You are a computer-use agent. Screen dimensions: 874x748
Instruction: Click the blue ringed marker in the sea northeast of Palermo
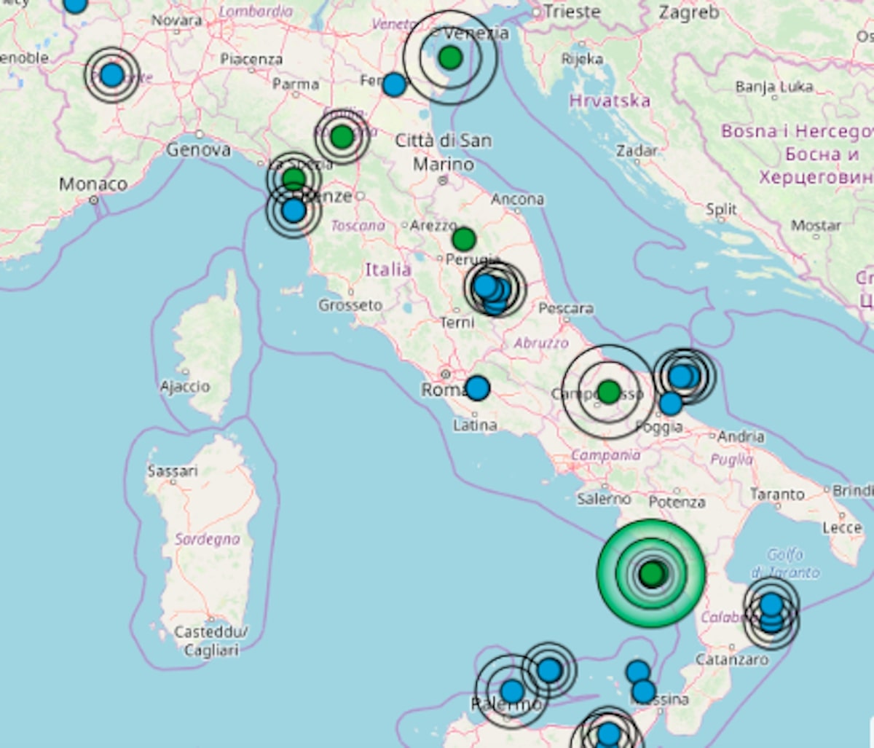pyautogui.click(x=549, y=669)
